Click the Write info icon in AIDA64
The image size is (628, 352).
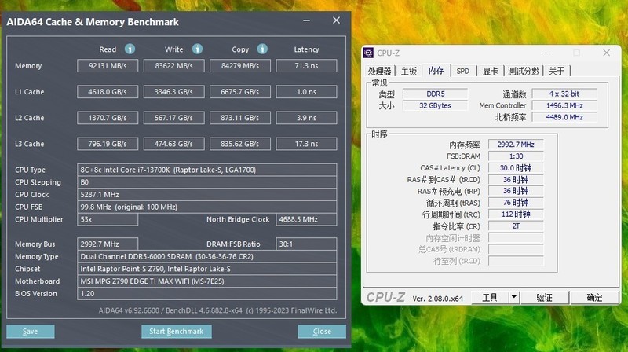click(197, 49)
